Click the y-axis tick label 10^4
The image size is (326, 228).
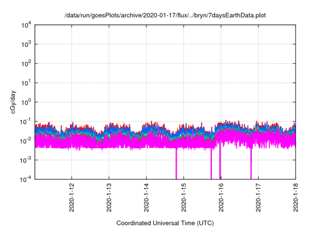26,25
